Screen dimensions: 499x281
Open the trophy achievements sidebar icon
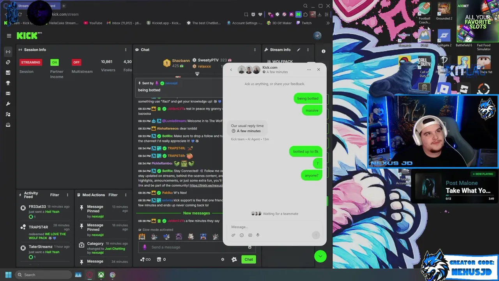click(8, 83)
